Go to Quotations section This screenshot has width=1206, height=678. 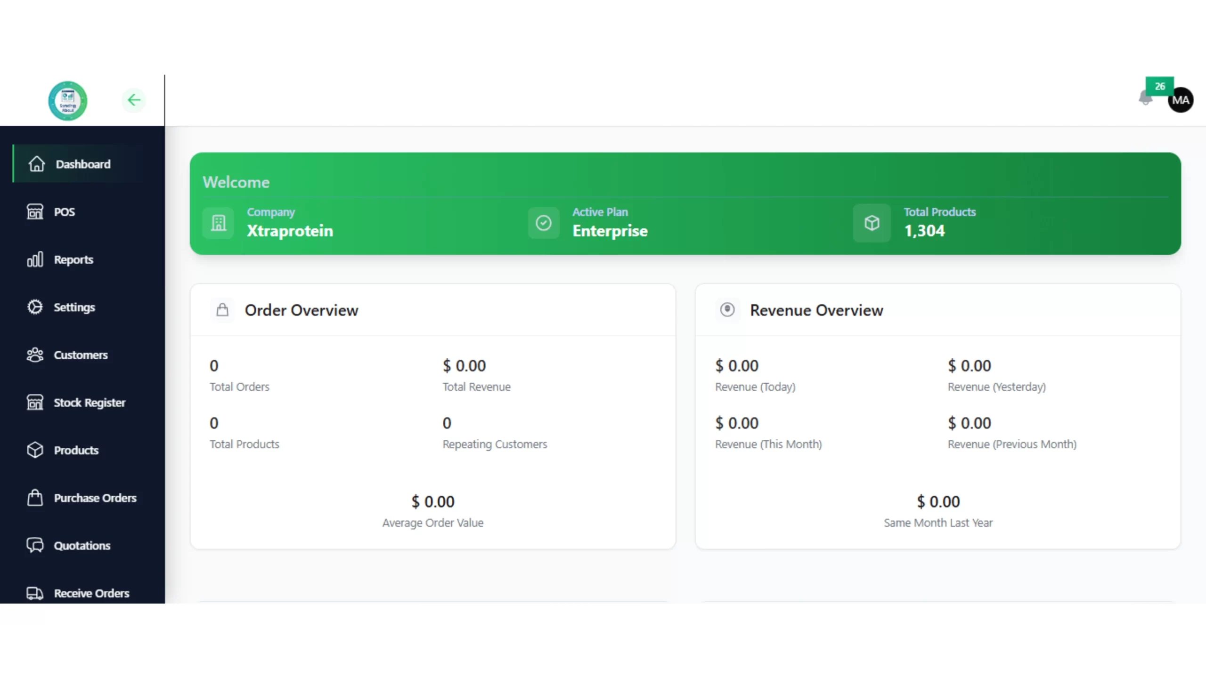[83, 545]
